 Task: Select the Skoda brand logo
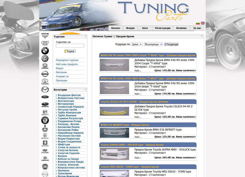[x=45, y=120]
